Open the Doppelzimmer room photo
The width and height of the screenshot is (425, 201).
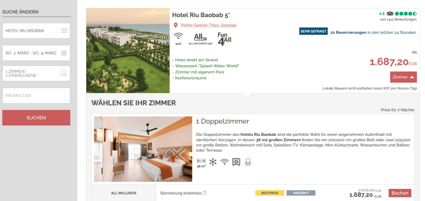tap(143, 149)
